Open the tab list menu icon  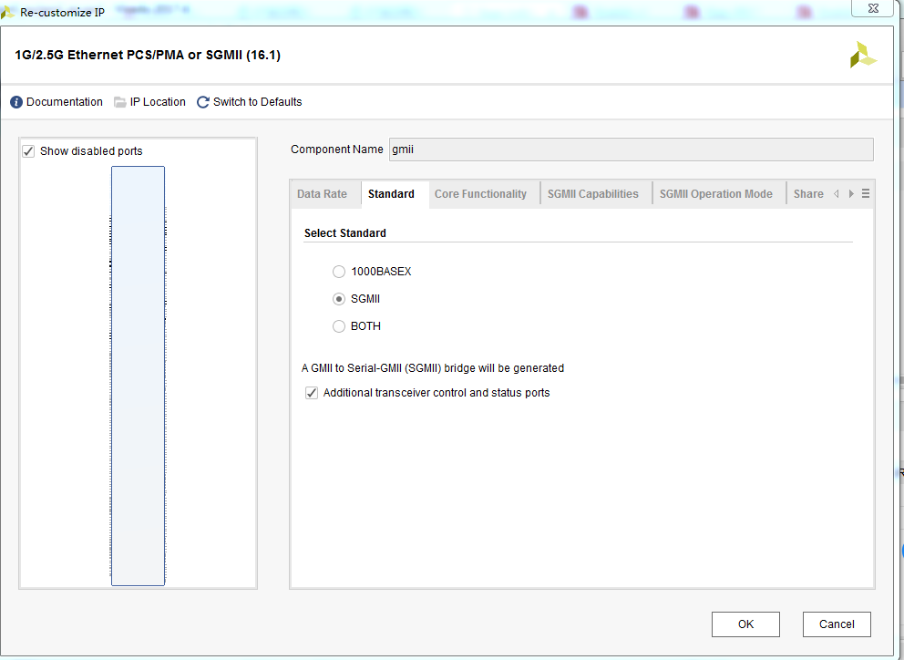coord(866,194)
